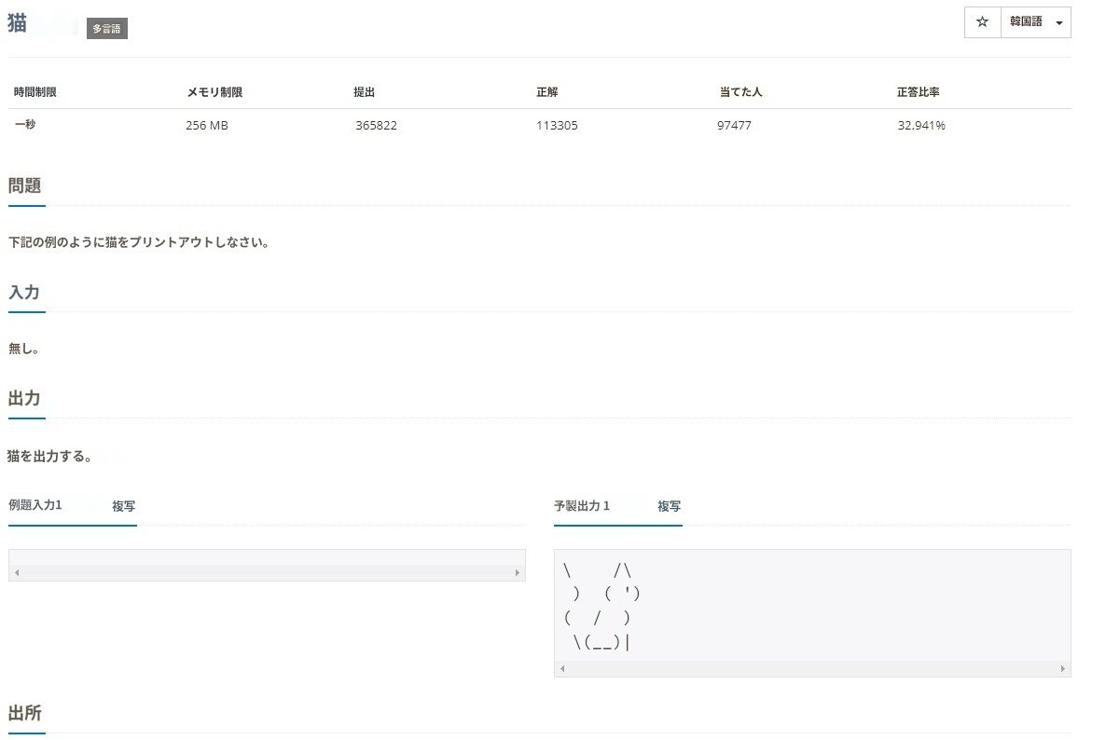The width and height of the screenshot is (1106, 740).
Task: Click the 猫 problem title
Action: [17, 24]
